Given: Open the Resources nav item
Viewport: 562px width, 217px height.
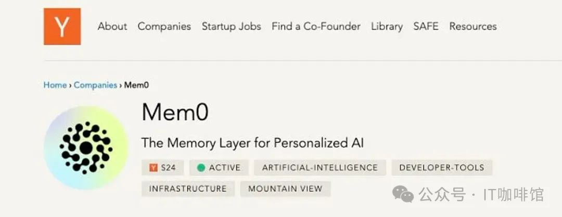Looking at the screenshot, I should tap(473, 26).
